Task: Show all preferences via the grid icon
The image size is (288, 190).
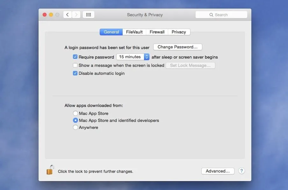Action: coord(89,15)
